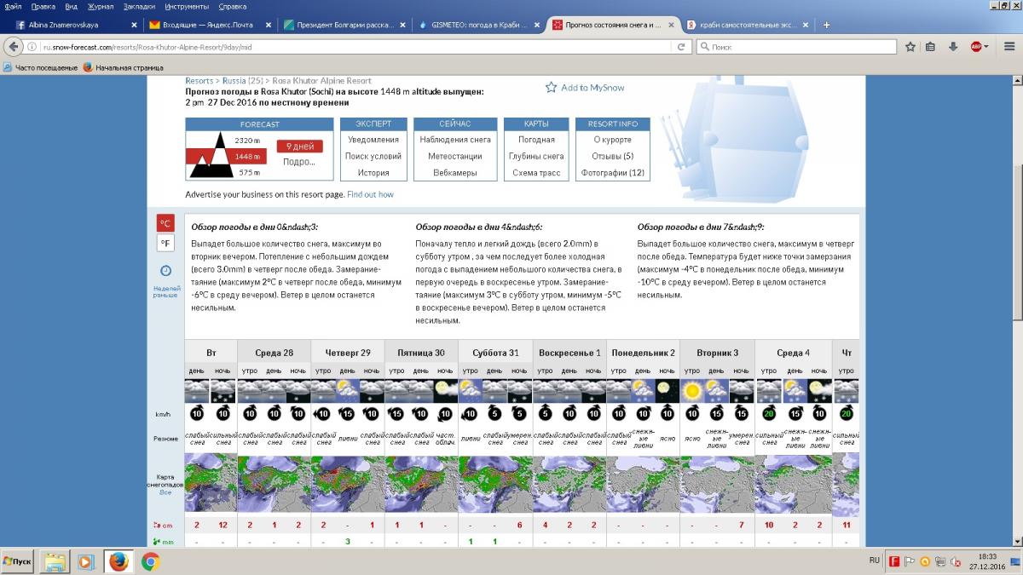Screen dimensions: 1023x575
Task: Reload the page with the refresh icon
Action: [x=681, y=47]
